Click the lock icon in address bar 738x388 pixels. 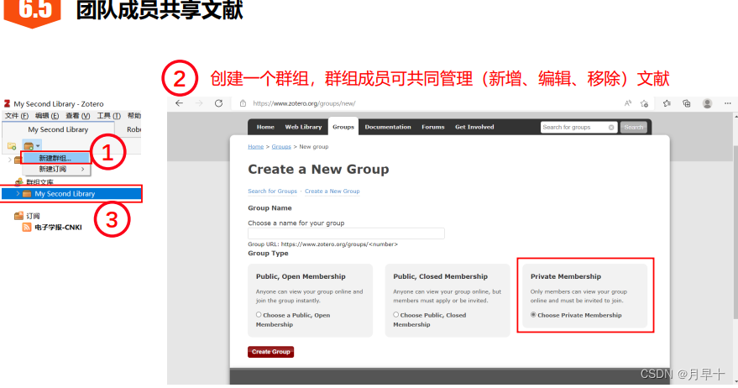pos(243,103)
